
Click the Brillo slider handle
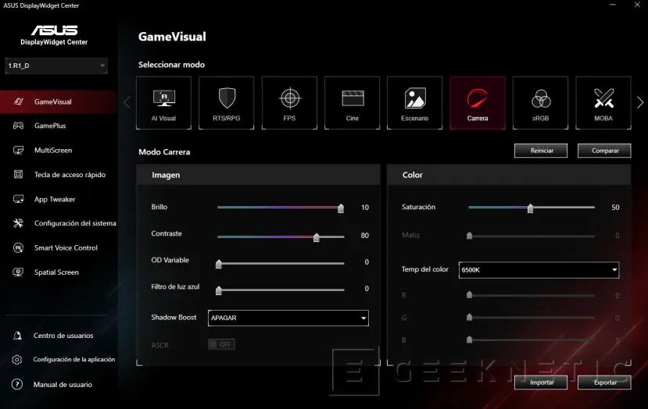[341, 208]
